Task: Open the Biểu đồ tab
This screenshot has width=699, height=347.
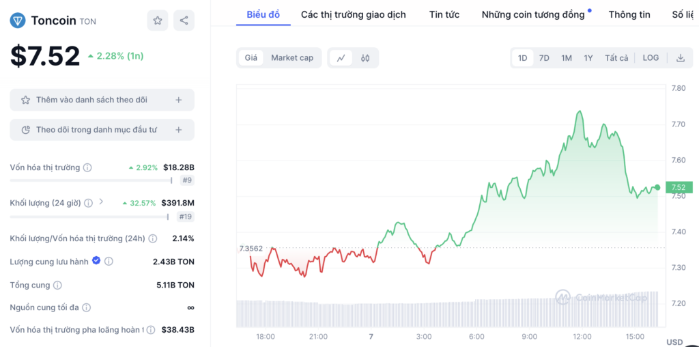Action: point(263,14)
